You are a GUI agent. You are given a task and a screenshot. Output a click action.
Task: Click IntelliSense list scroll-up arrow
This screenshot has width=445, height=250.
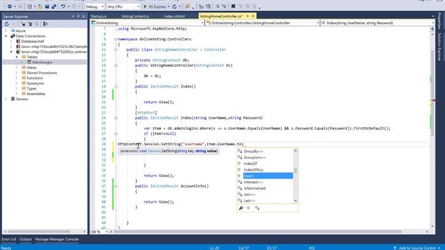pos(296,151)
